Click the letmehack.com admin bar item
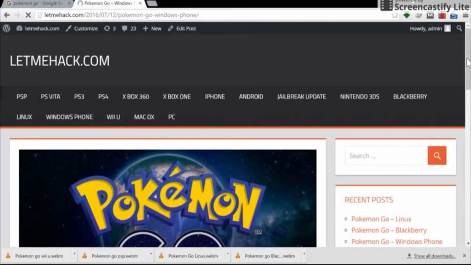Viewport: 471px width, 265px height. coord(38,28)
